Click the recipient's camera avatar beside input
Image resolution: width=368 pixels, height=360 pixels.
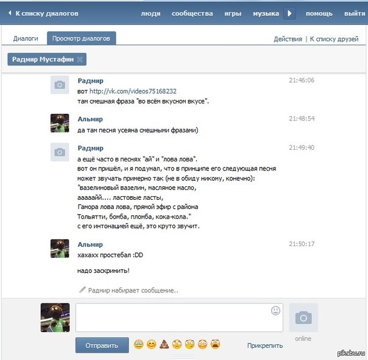click(303, 317)
